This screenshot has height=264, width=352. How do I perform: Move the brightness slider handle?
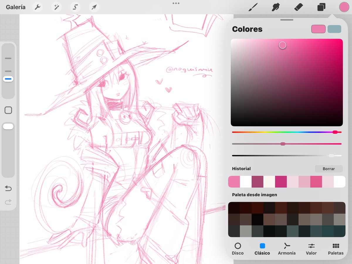(x=331, y=155)
